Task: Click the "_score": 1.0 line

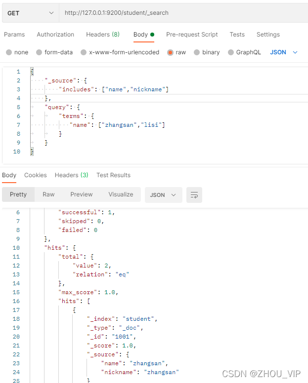Action: coord(111,345)
